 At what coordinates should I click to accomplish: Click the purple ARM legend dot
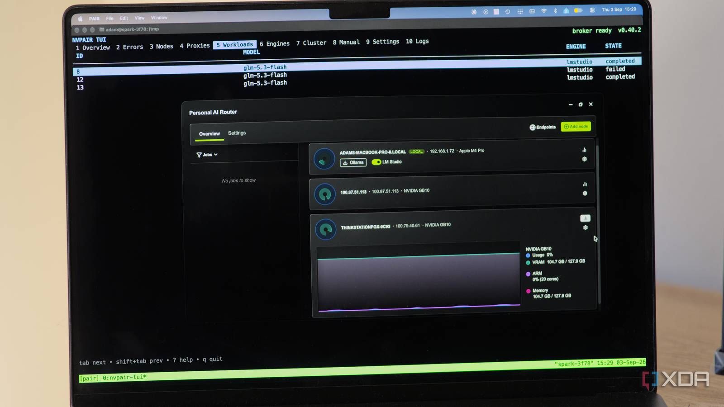point(528,274)
